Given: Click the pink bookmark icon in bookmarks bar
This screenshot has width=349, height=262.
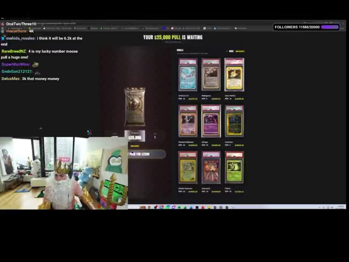Looking at the screenshot, I should (x=172, y=28).
